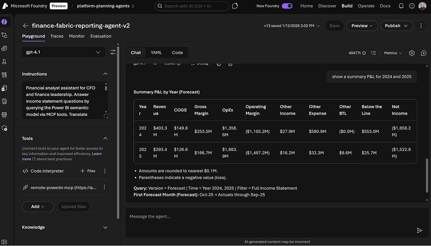Open the gpt-4.1 model dropdown
The image size is (431, 246).
pos(64,52)
